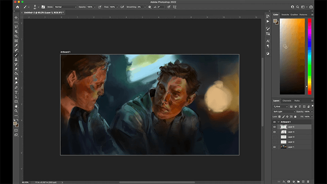This screenshot has height=184, width=327.
Task: Select the Spot Healing Brush tool
Action: pos(16,50)
